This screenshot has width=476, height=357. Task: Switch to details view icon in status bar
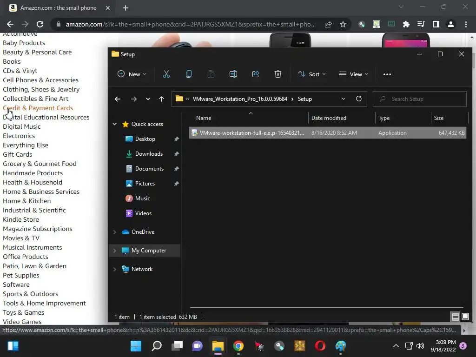point(456,317)
